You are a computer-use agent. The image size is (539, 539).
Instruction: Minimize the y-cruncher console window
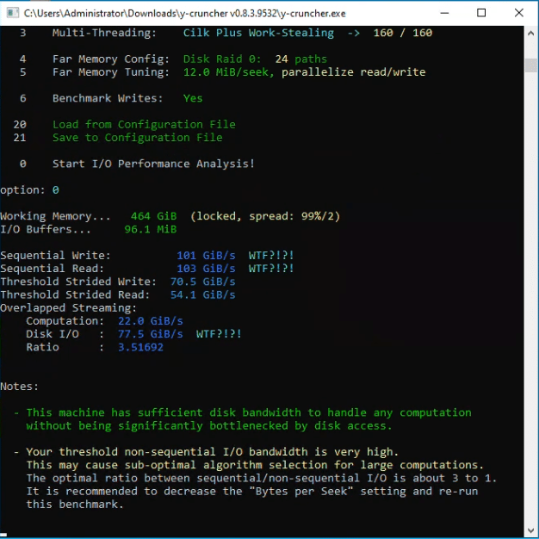(444, 13)
